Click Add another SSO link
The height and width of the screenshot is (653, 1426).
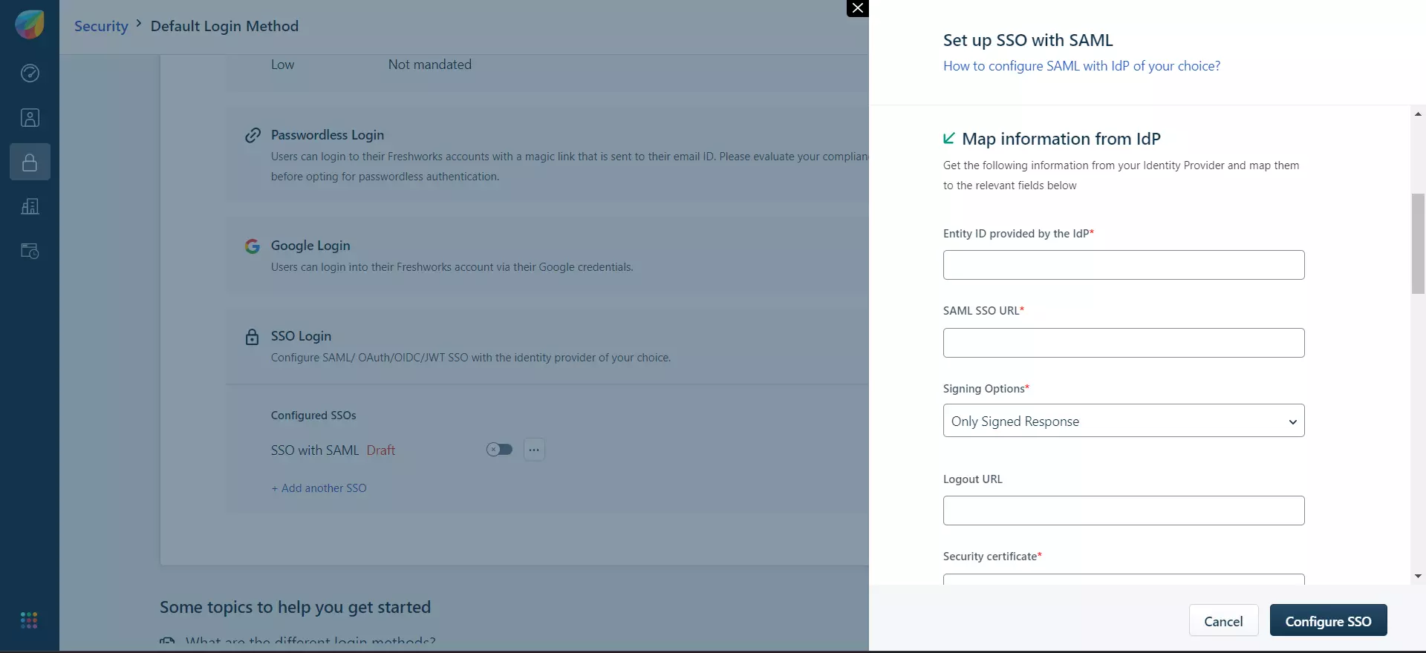pos(319,488)
